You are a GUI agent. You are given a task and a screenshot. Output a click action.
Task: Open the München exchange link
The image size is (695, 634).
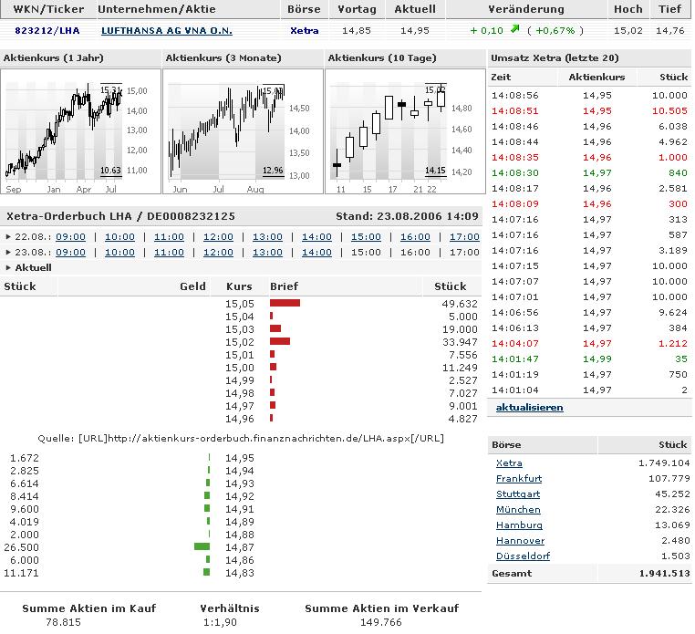point(518,510)
